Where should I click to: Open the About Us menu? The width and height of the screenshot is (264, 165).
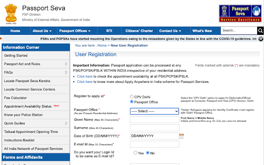(42, 31)
